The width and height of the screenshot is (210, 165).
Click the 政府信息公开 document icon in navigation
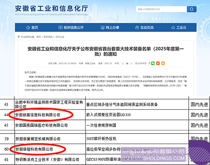pos(60,27)
